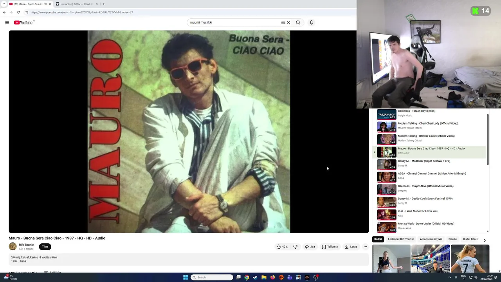This screenshot has height=282, width=501.
Task: Expand description with ...lisää
Action: [x=22, y=261]
